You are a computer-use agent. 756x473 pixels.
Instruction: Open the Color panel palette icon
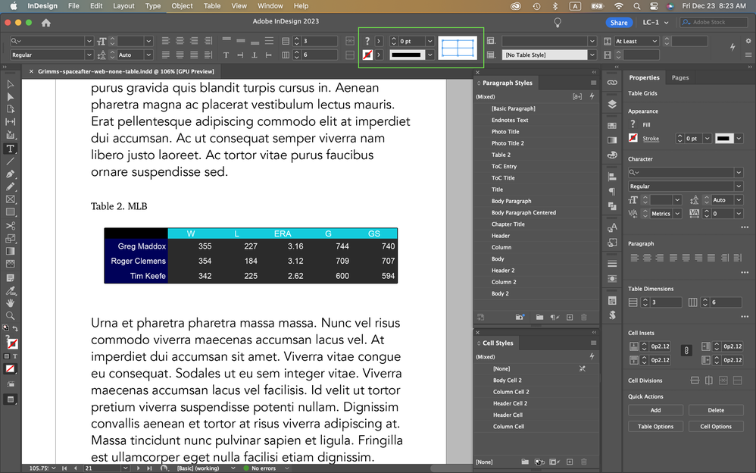click(612, 155)
